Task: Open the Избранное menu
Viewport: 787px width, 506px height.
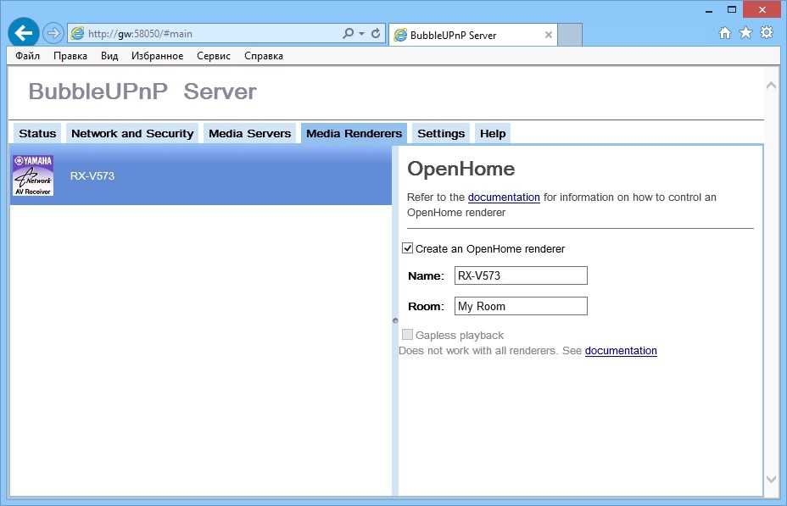Action: (x=157, y=56)
